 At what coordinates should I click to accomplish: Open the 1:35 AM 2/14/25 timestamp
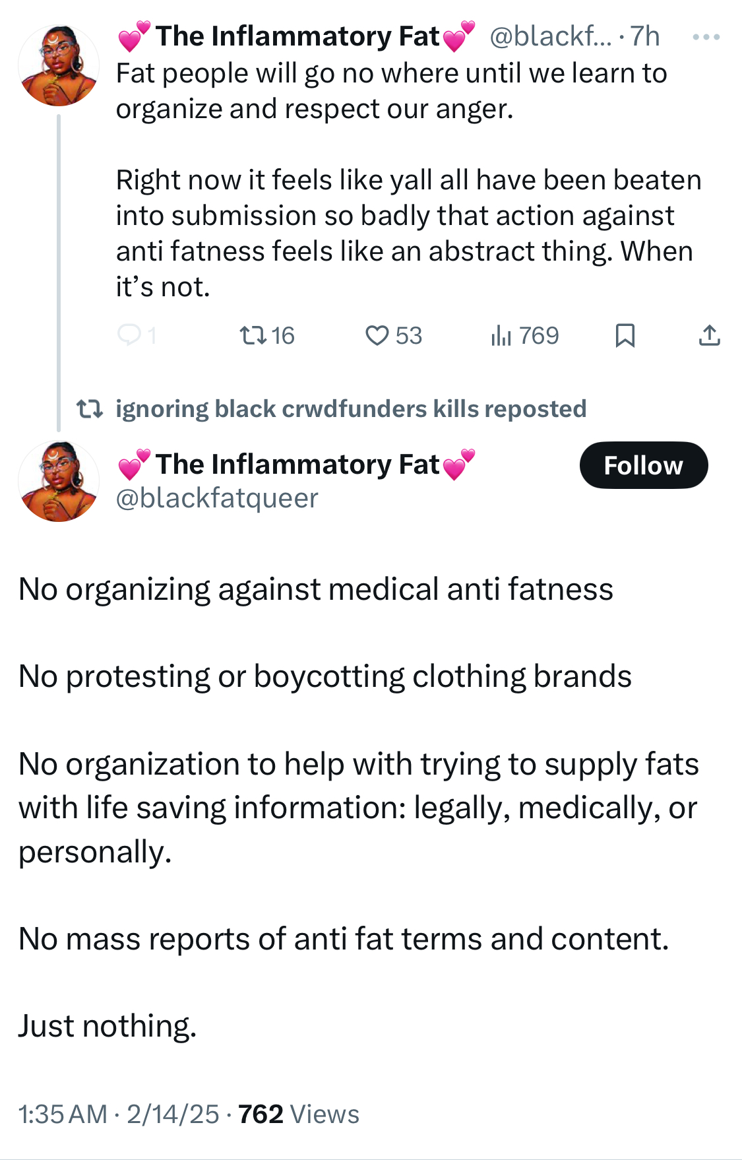[119, 1114]
